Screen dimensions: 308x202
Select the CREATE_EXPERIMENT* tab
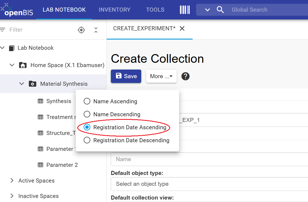click(x=144, y=28)
